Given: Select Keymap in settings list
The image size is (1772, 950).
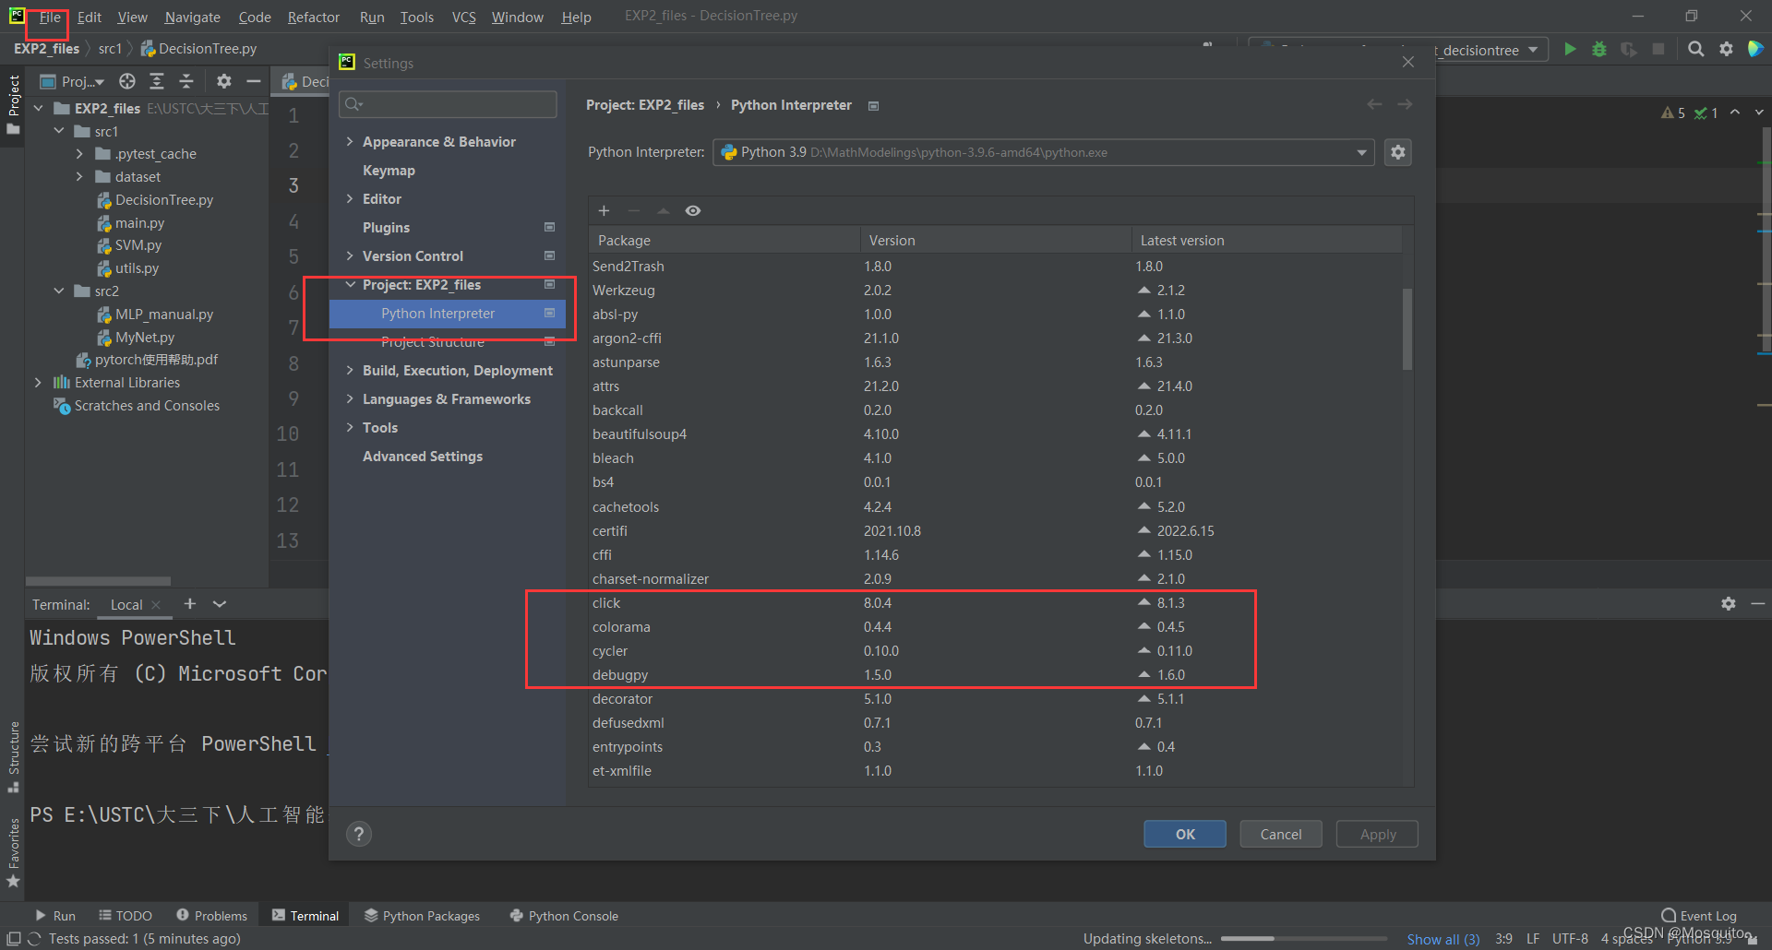Looking at the screenshot, I should 389,170.
